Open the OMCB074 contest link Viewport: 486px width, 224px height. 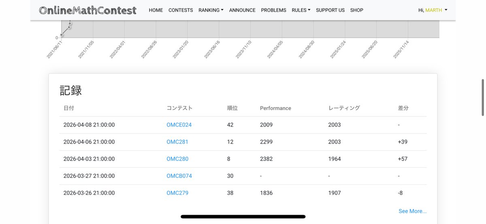[179, 176]
